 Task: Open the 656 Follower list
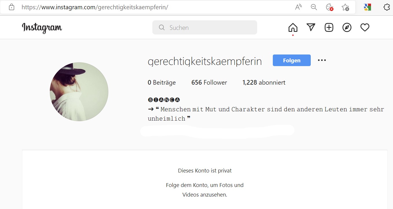[209, 83]
